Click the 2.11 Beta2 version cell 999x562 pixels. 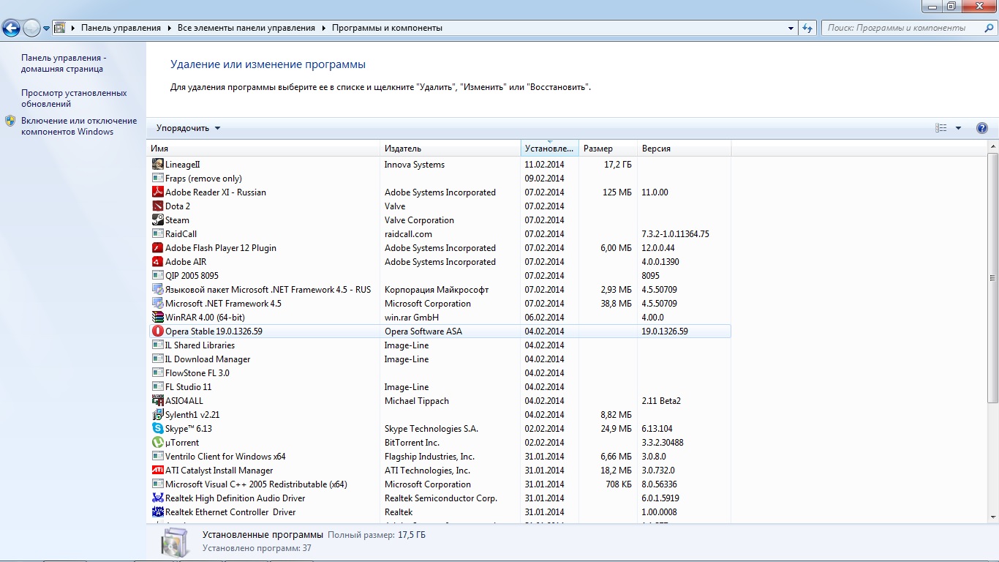661,401
